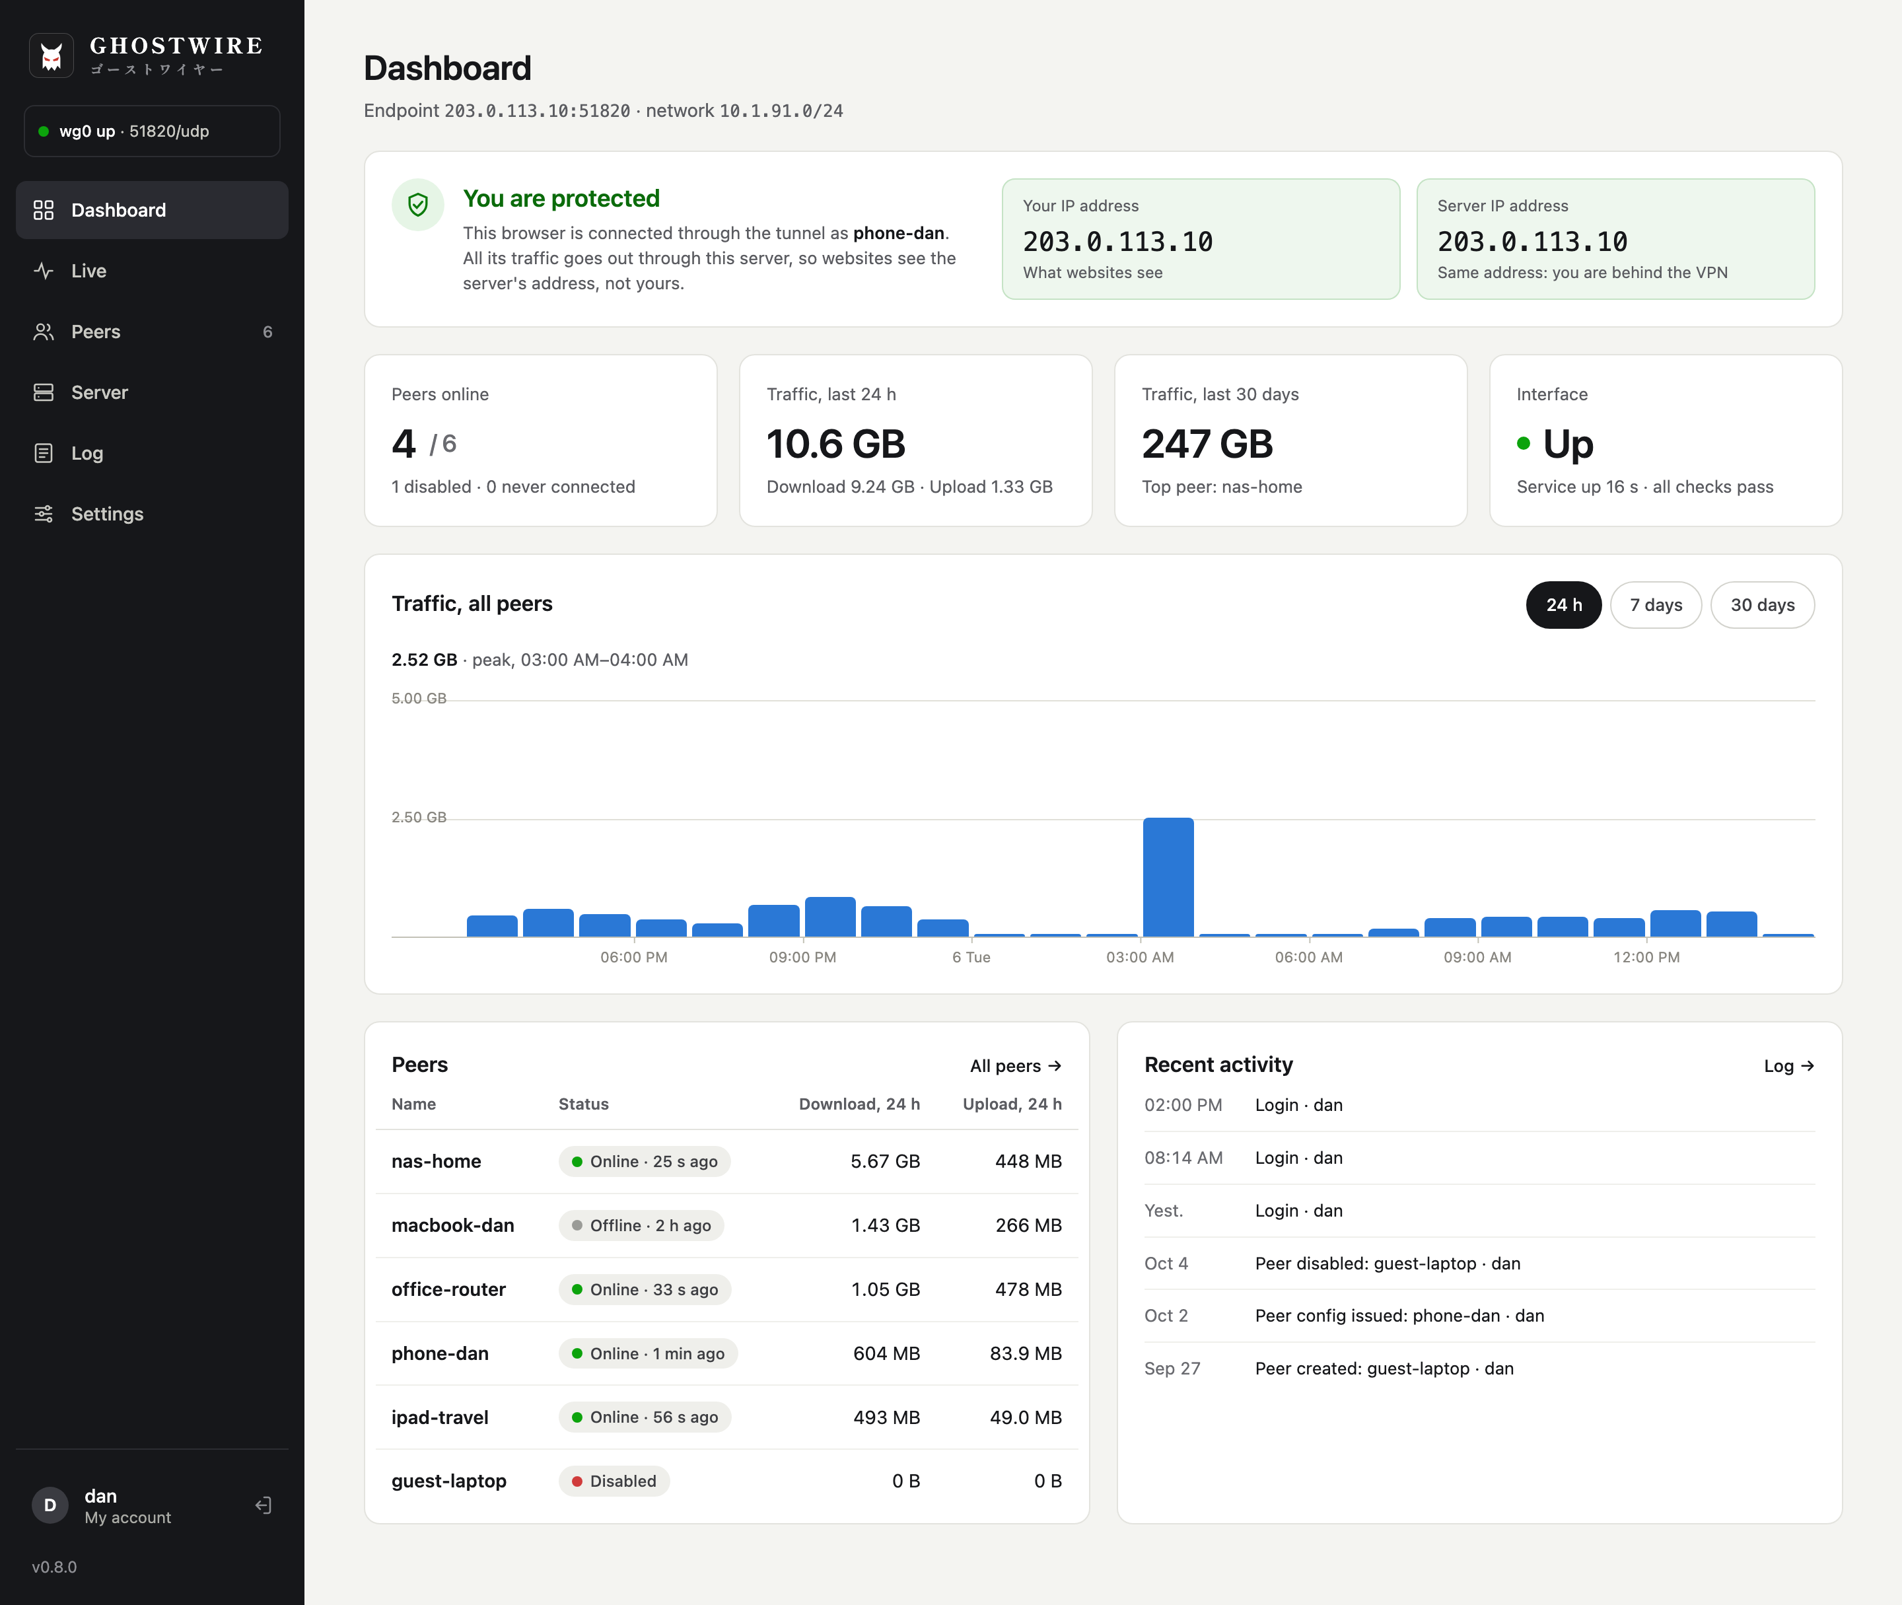1902x1605 pixels.
Task: Open the office-router peer row
Action: [726, 1289]
